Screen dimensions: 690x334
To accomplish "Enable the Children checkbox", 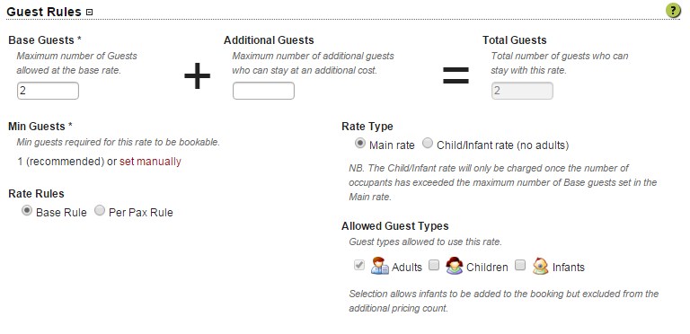I will click(434, 265).
